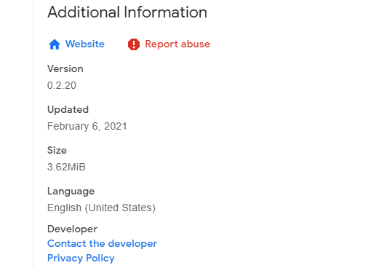Click the Language label
This screenshot has width=379, height=268.
71,192
